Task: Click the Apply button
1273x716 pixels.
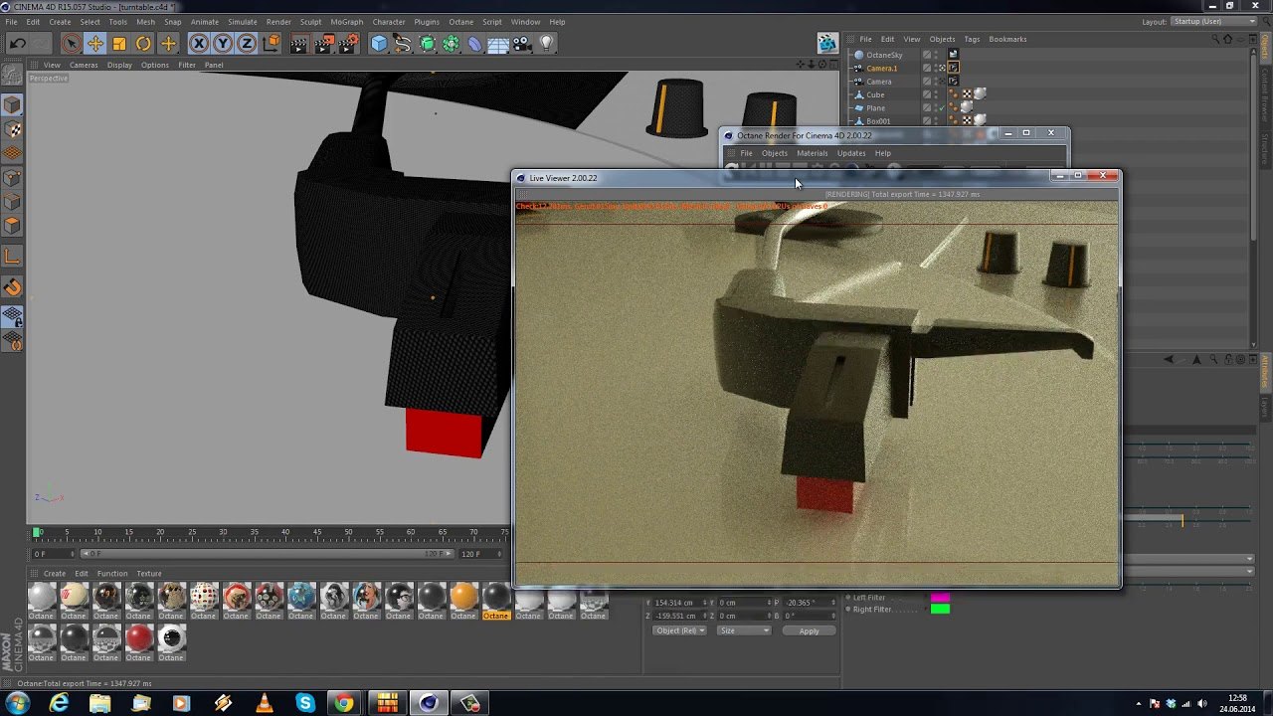Action: (x=809, y=630)
